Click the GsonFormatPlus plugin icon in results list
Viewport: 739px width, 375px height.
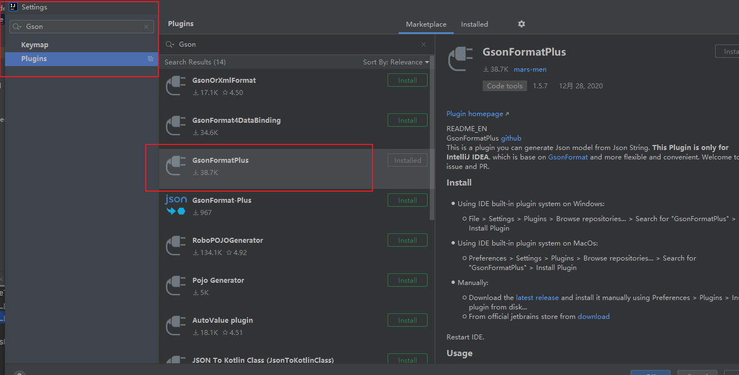[x=176, y=166]
